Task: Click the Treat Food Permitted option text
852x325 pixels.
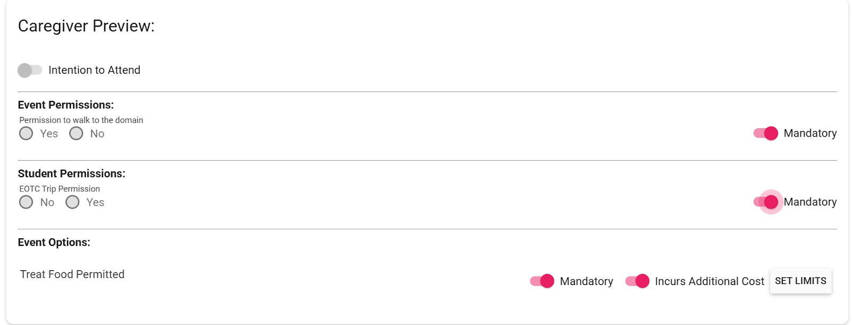Action: click(x=72, y=274)
